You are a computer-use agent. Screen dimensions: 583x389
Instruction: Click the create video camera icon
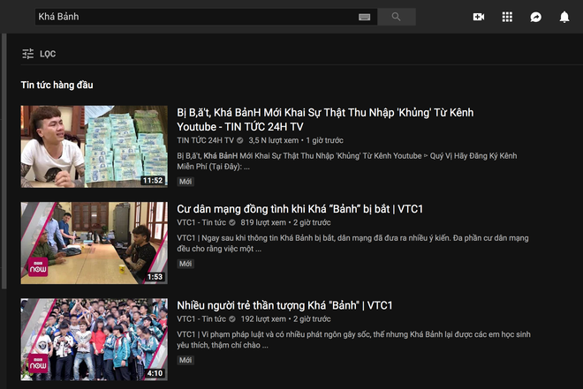tap(479, 17)
